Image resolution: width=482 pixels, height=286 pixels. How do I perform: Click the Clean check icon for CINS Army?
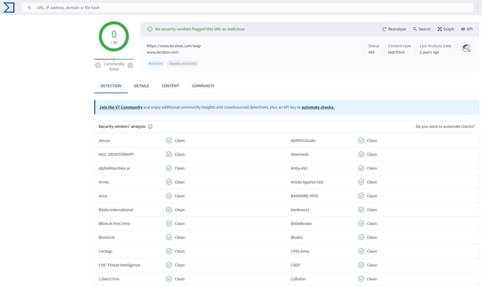tap(361, 251)
